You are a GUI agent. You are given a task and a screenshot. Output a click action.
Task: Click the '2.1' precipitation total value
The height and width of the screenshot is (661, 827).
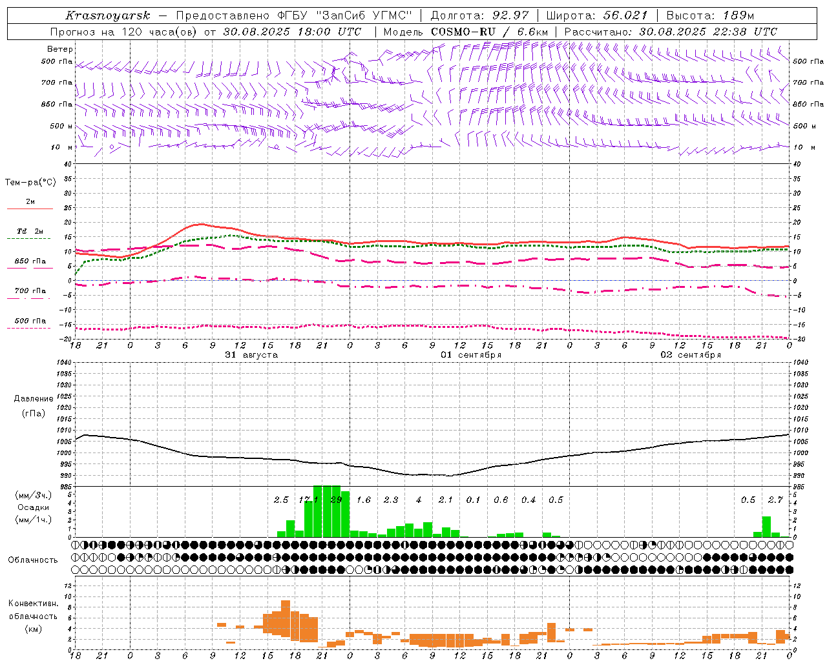pos(446,500)
